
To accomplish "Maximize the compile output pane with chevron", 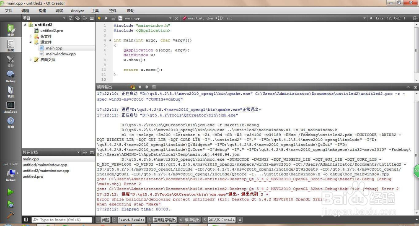I will [x=408, y=87].
